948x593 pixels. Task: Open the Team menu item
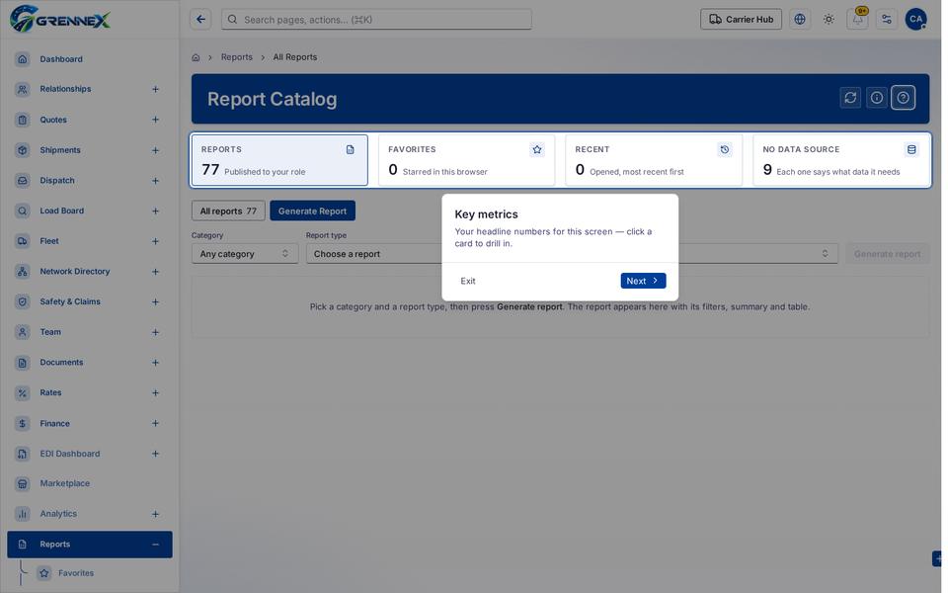click(x=90, y=332)
